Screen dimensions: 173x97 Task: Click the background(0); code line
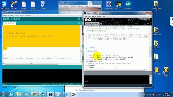pos(92,51)
